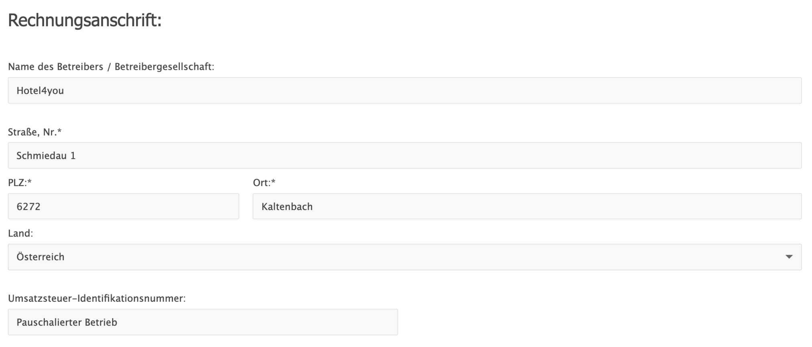Screen dimensions: 812x347
Task: Click the "PLZ:*" label
Action: 20,183
